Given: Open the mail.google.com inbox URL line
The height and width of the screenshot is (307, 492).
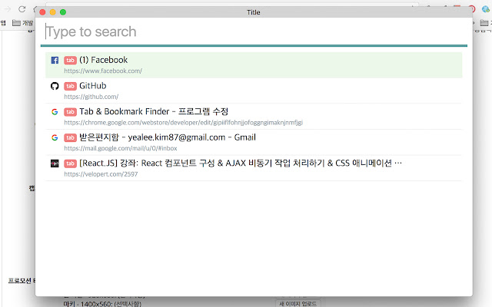Looking at the screenshot, I should point(121,148).
